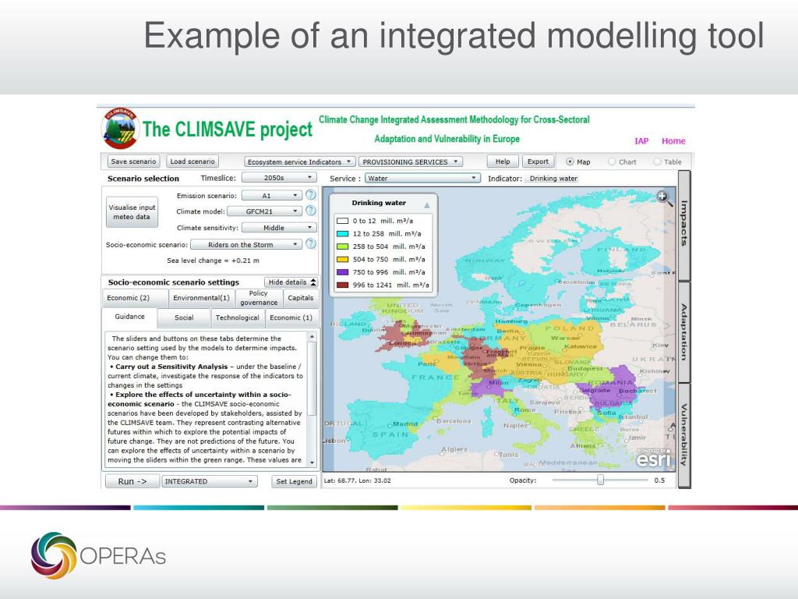The image size is (798, 599).
Task: Click the map zoom magnifier icon
Action: coord(664,197)
